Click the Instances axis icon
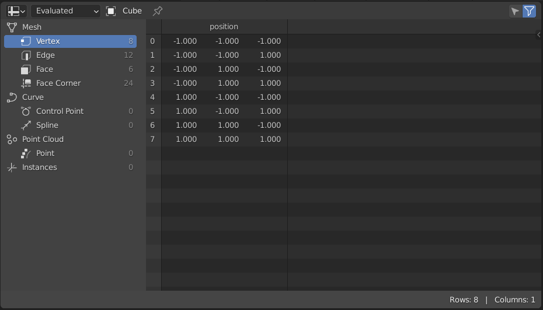Viewport: 543px width, 310px height. [x=12, y=168]
